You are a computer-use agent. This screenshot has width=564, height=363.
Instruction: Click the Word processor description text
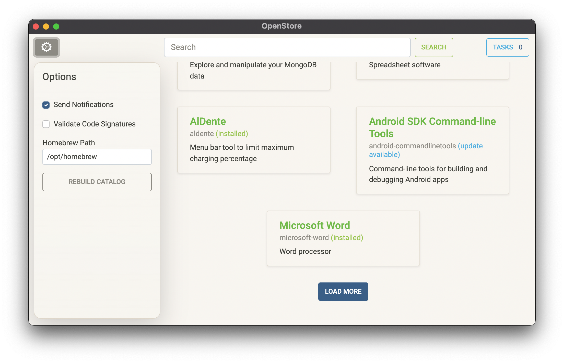(305, 251)
